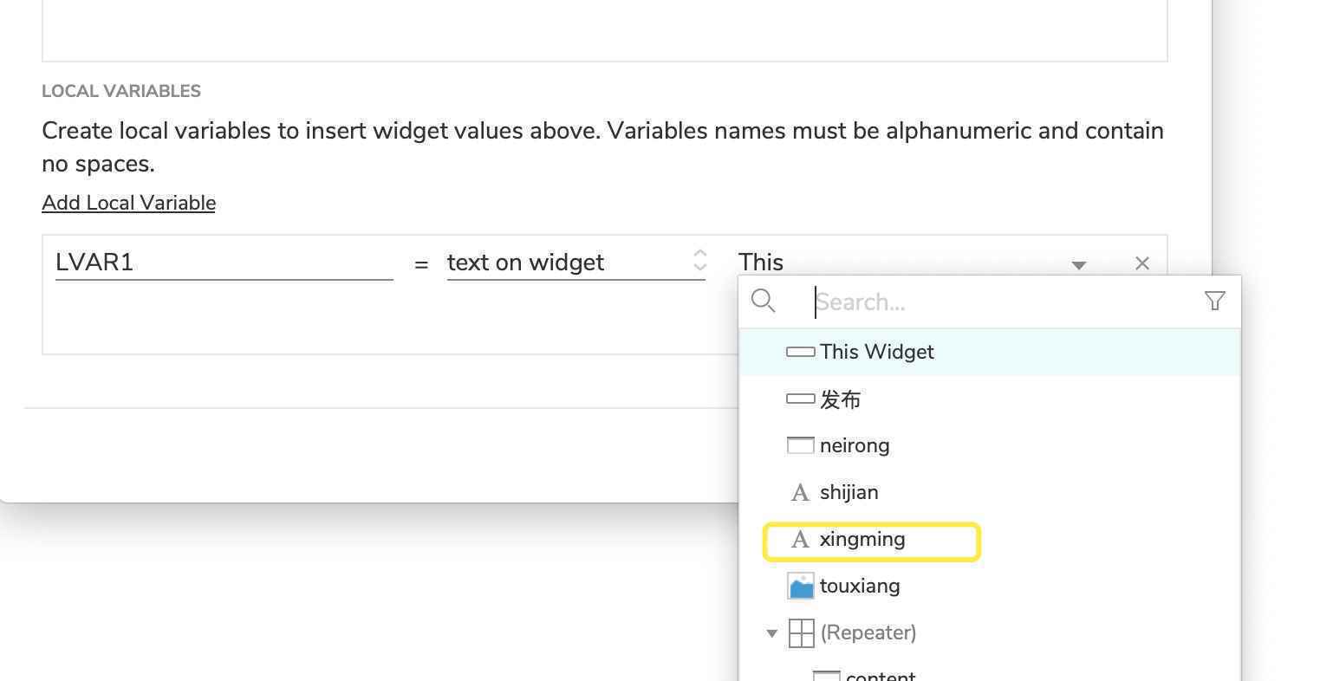Open the This widget target dropdown arrow
Screen dimensions: 1333x681
point(1078,265)
